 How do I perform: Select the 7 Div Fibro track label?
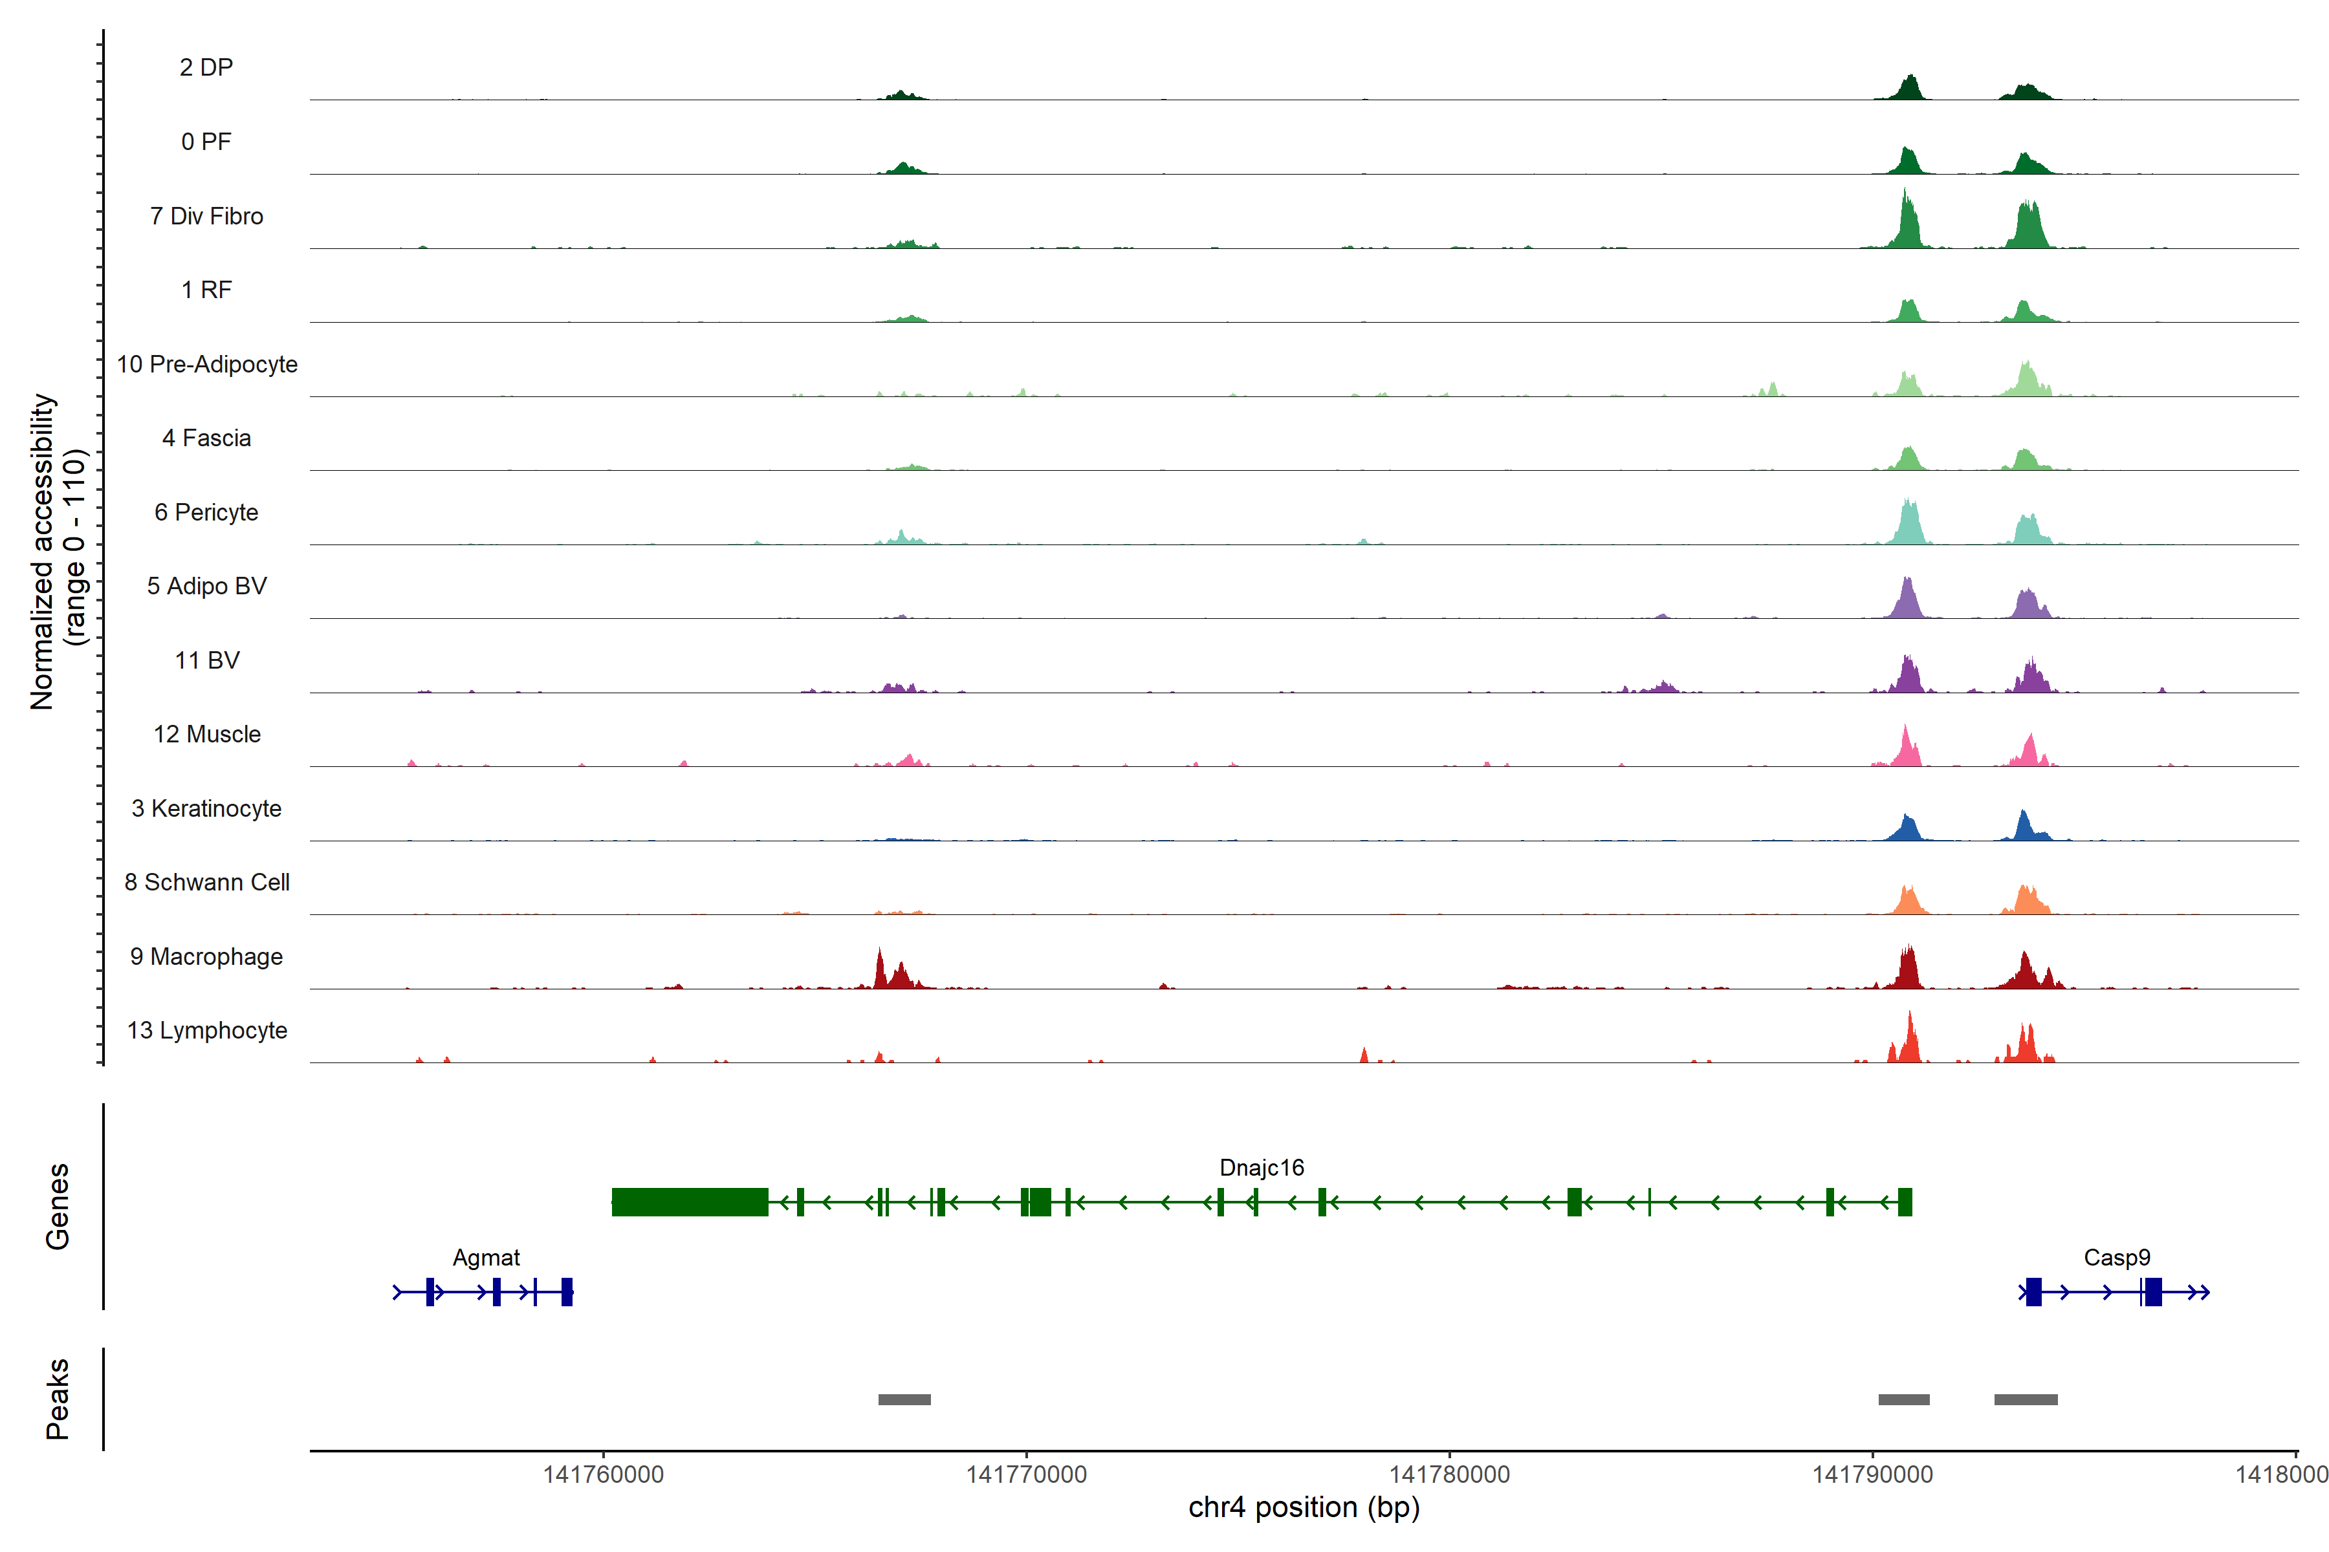[206, 217]
